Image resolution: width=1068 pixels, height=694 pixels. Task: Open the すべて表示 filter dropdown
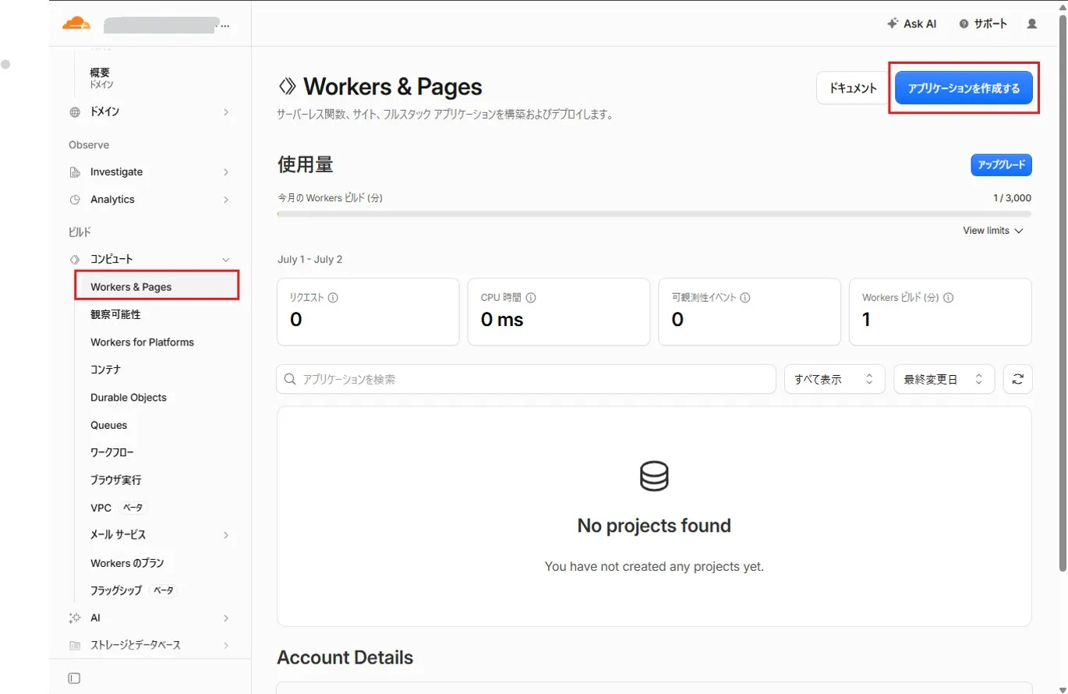click(x=834, y=379)
